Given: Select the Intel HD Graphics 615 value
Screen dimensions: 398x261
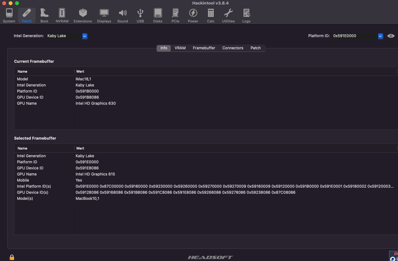Looking at the screenshot, I should (x=95, y=174).
